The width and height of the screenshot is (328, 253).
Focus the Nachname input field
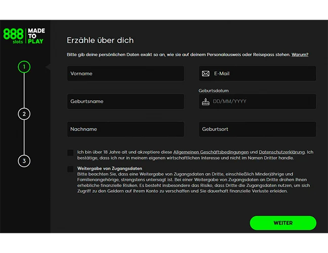(126, 129)
